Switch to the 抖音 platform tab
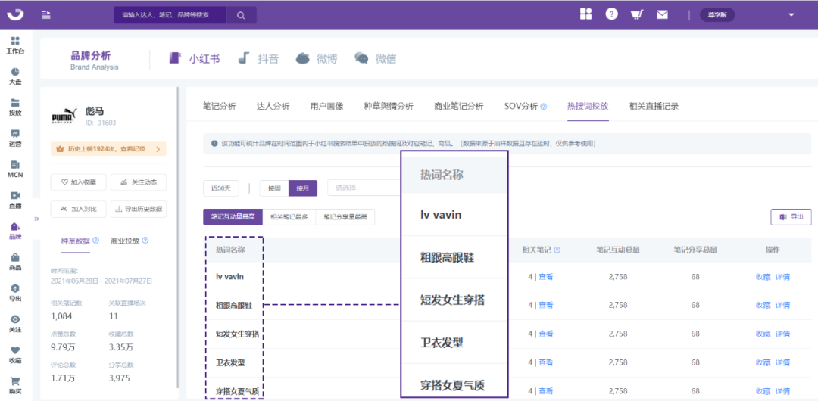 (x=258, y=58)
